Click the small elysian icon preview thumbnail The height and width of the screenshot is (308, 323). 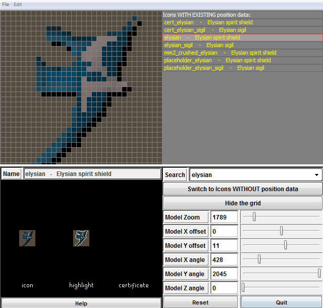[27, 238]
